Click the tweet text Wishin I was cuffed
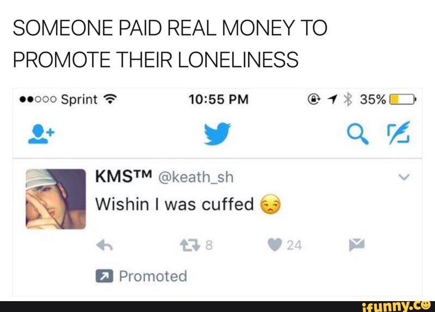435x312 pixels. pos(175,204)
